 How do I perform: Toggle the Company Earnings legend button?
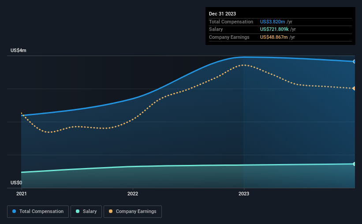133,212
